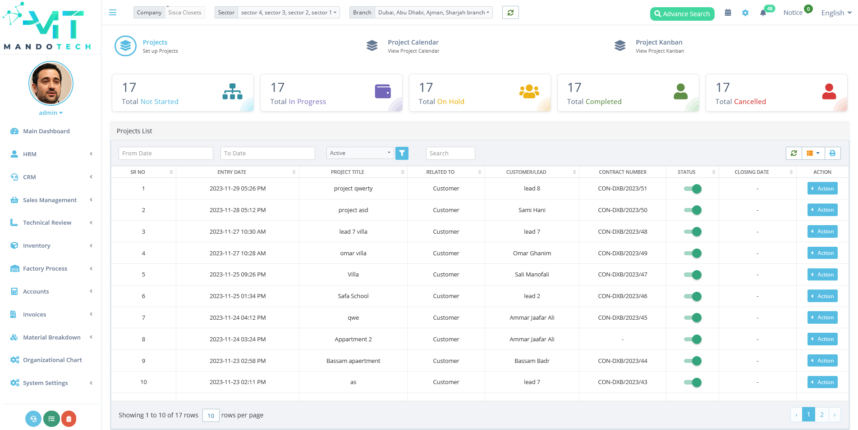858x430 pixels.
Task: Toggle status switch for project qwerty
Action: pos(693,188)
